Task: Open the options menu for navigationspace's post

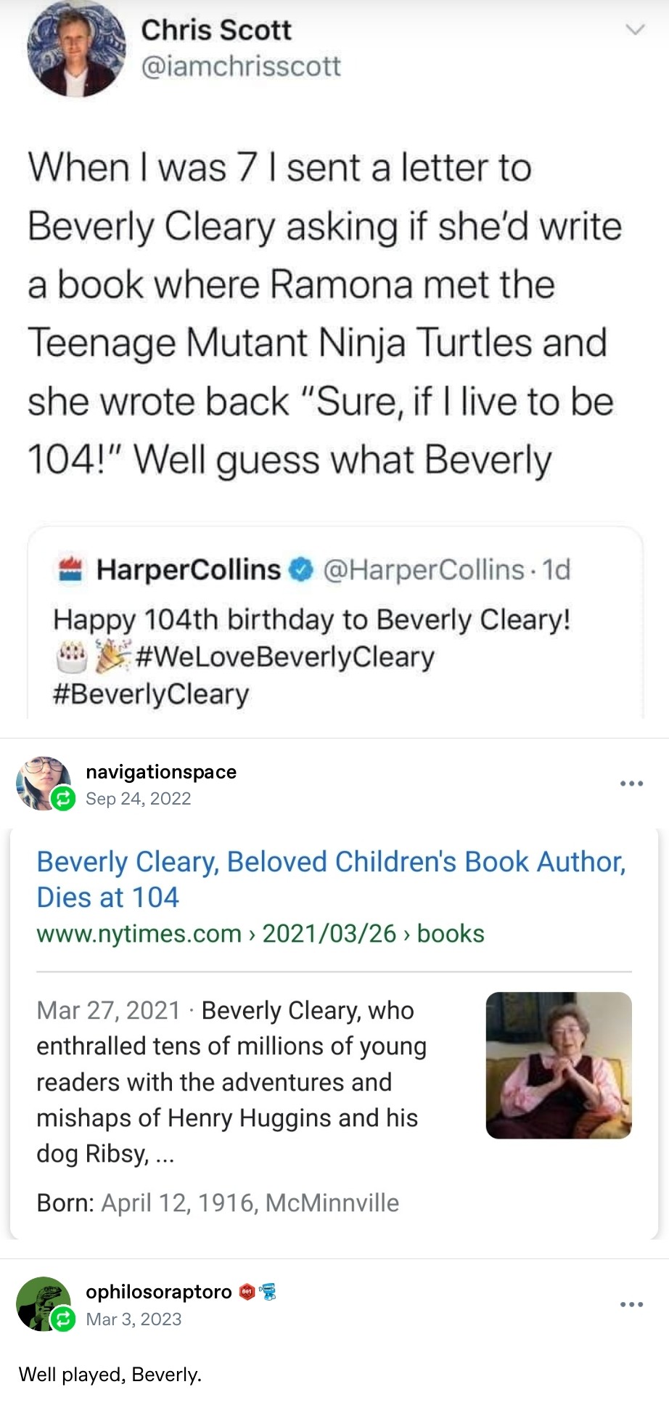Action: 631,784
